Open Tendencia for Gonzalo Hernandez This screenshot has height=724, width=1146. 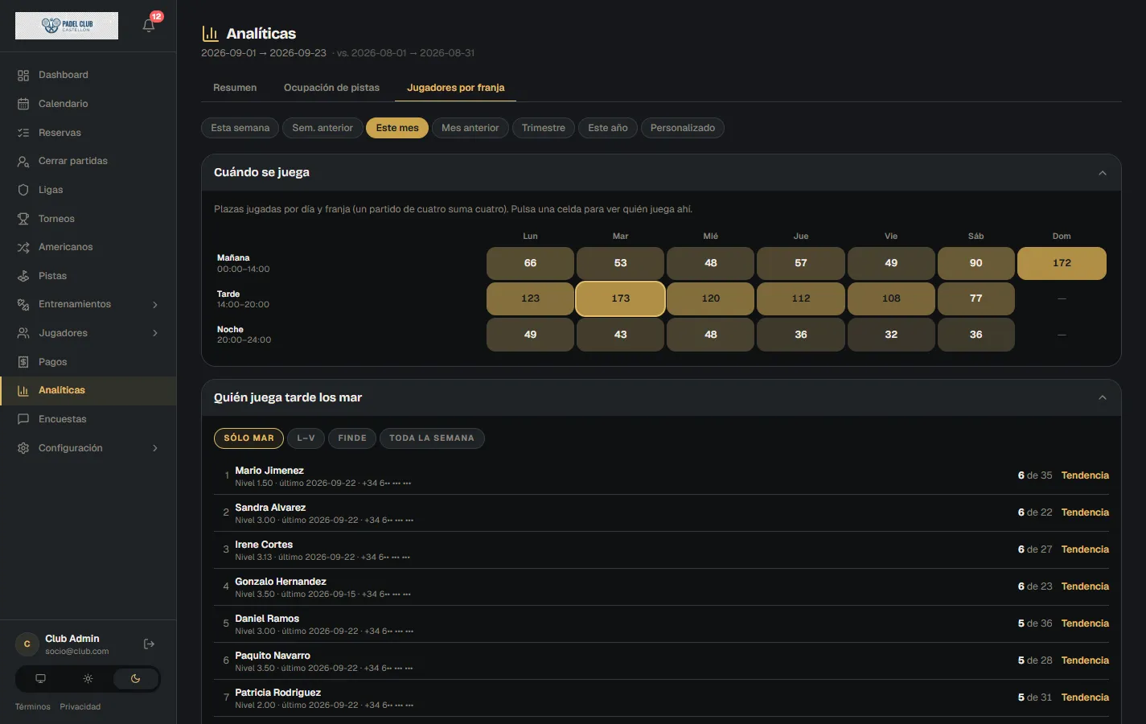click(x=1085, y=586)
